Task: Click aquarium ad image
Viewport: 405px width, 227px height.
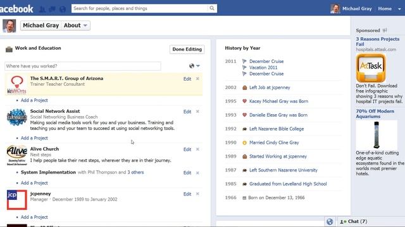Action: coord(377,135)
